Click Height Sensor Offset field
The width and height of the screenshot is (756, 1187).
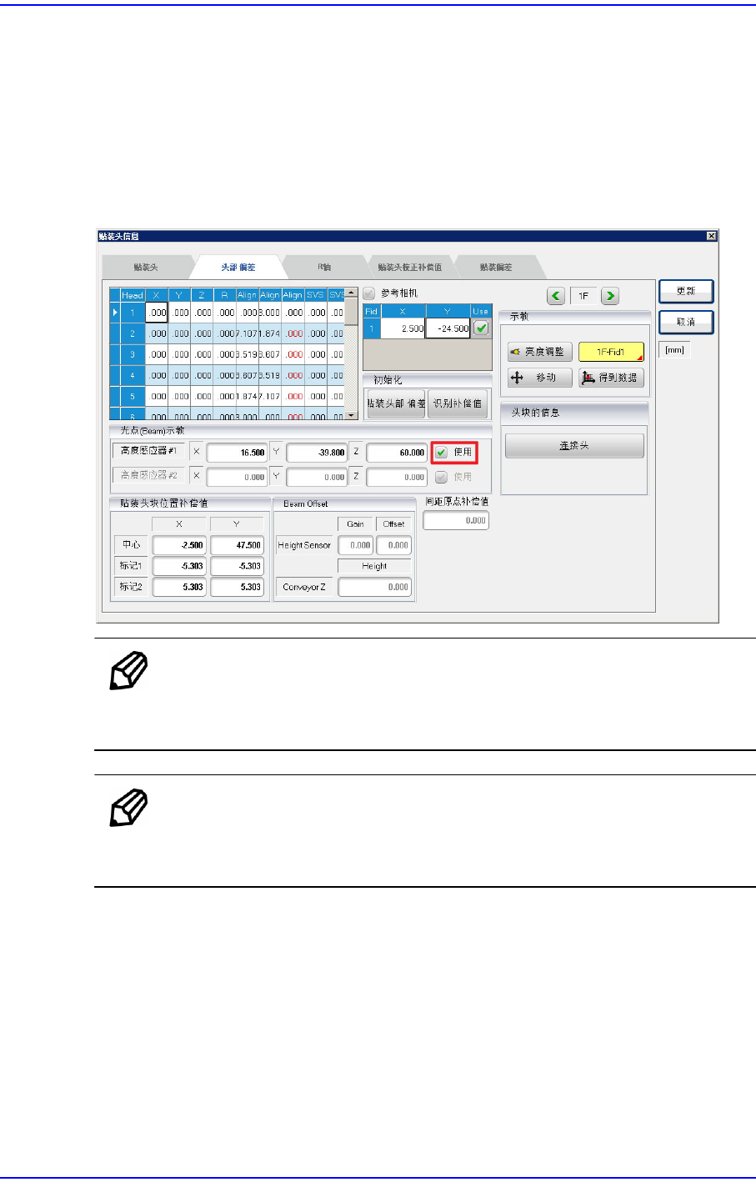393,545
